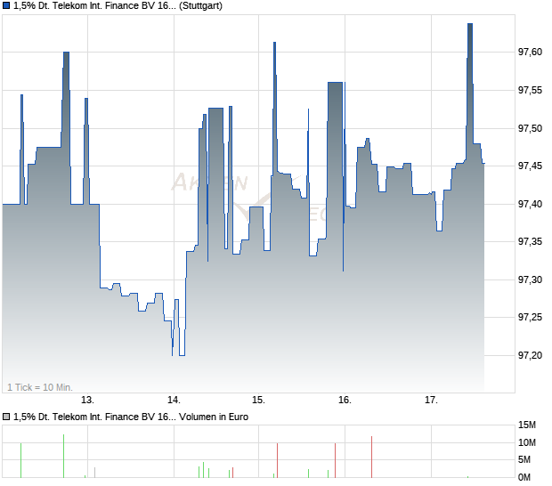Screen dimensions: 552x486
Task: Click the volume axis label '15M'
Action: pos(527,425)
